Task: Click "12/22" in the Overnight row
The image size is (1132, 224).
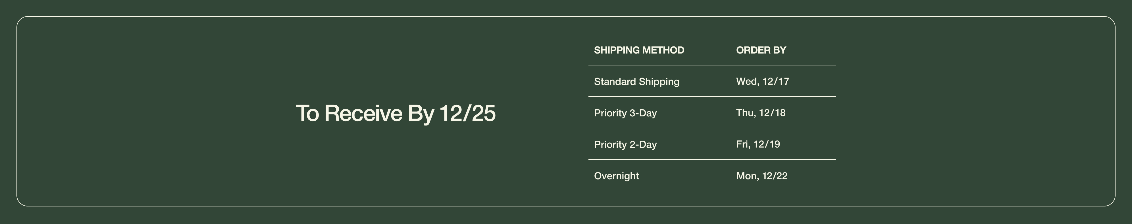Action: click(775, 176)
